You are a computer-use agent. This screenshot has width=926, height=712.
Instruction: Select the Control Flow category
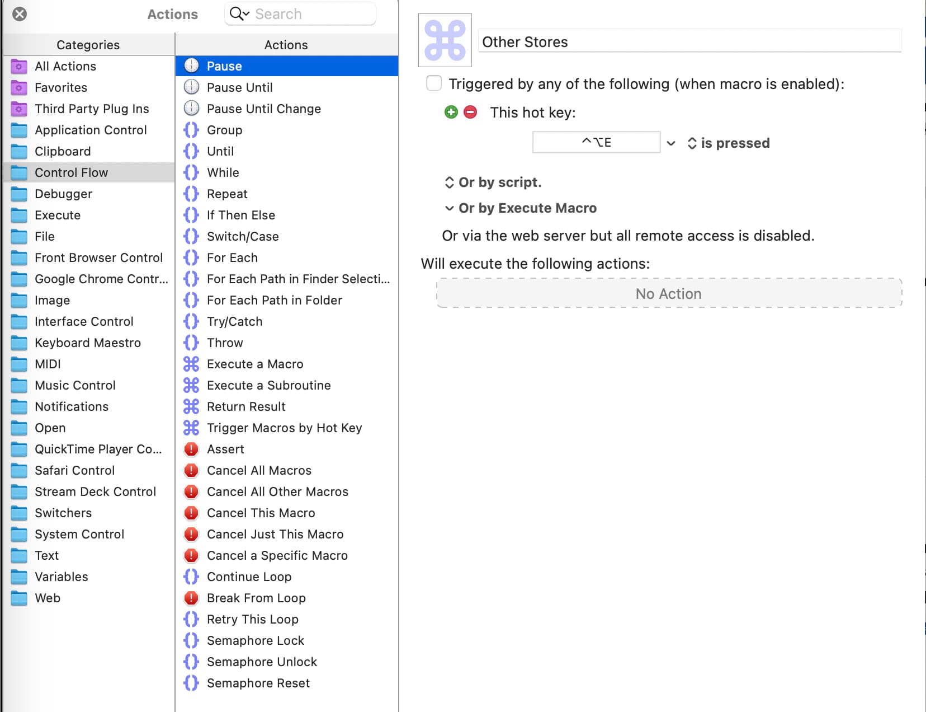(x=89, y=172)
